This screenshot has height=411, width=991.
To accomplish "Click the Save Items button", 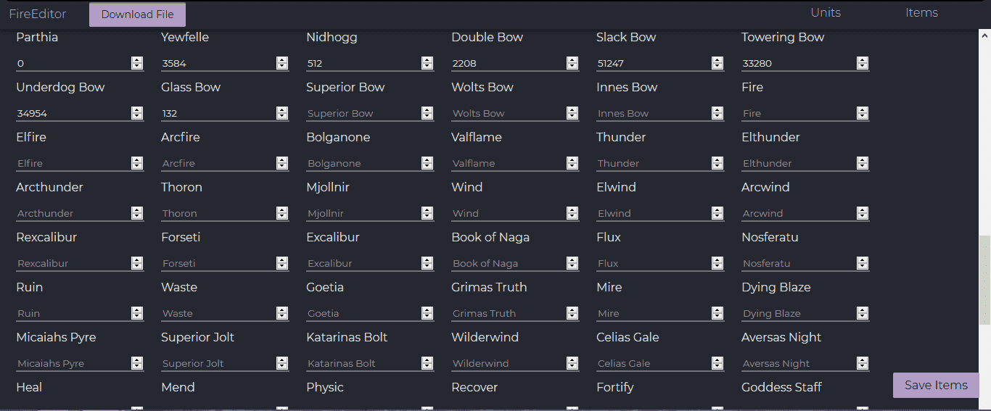I will click(936, 385).
